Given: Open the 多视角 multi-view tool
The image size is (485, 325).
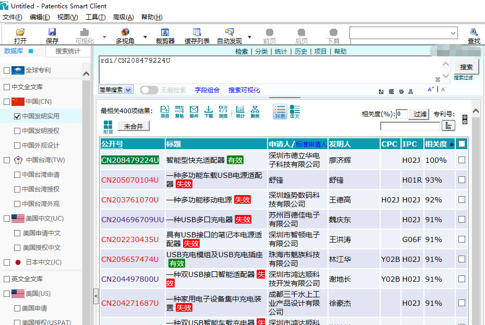Looking at the screenshot, I should pos(125,36).
